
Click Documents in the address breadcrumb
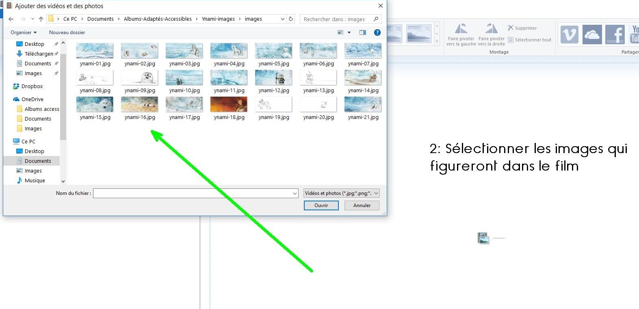tap(100, 19)
